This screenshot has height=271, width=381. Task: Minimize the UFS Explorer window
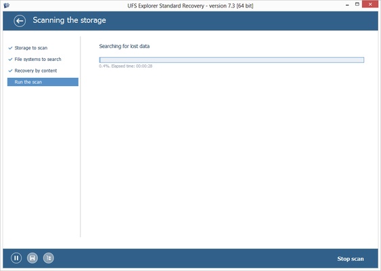click(x=347, y=5)
